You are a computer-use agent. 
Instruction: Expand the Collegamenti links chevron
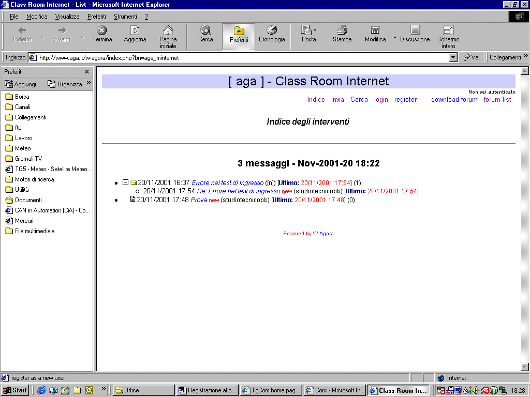[x=526, y=57]
